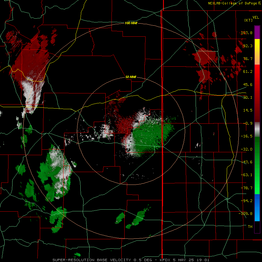Image resolution: width=262 pixels, height=262 pixels.
Task: Click the -0.9 velocity scale value
Action: [248, 123]
